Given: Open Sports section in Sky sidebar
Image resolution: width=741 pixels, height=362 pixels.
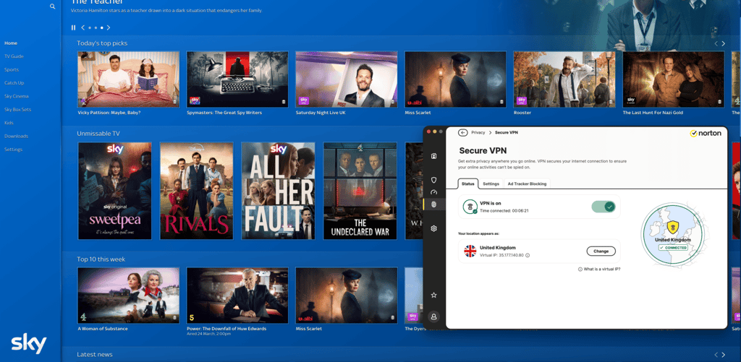Looking at the screenshot, I should pyautogui.click(x=12, y=69).
